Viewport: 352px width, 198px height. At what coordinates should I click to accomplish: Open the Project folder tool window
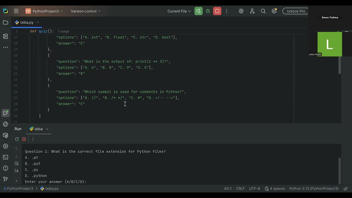tap(5, 23)
